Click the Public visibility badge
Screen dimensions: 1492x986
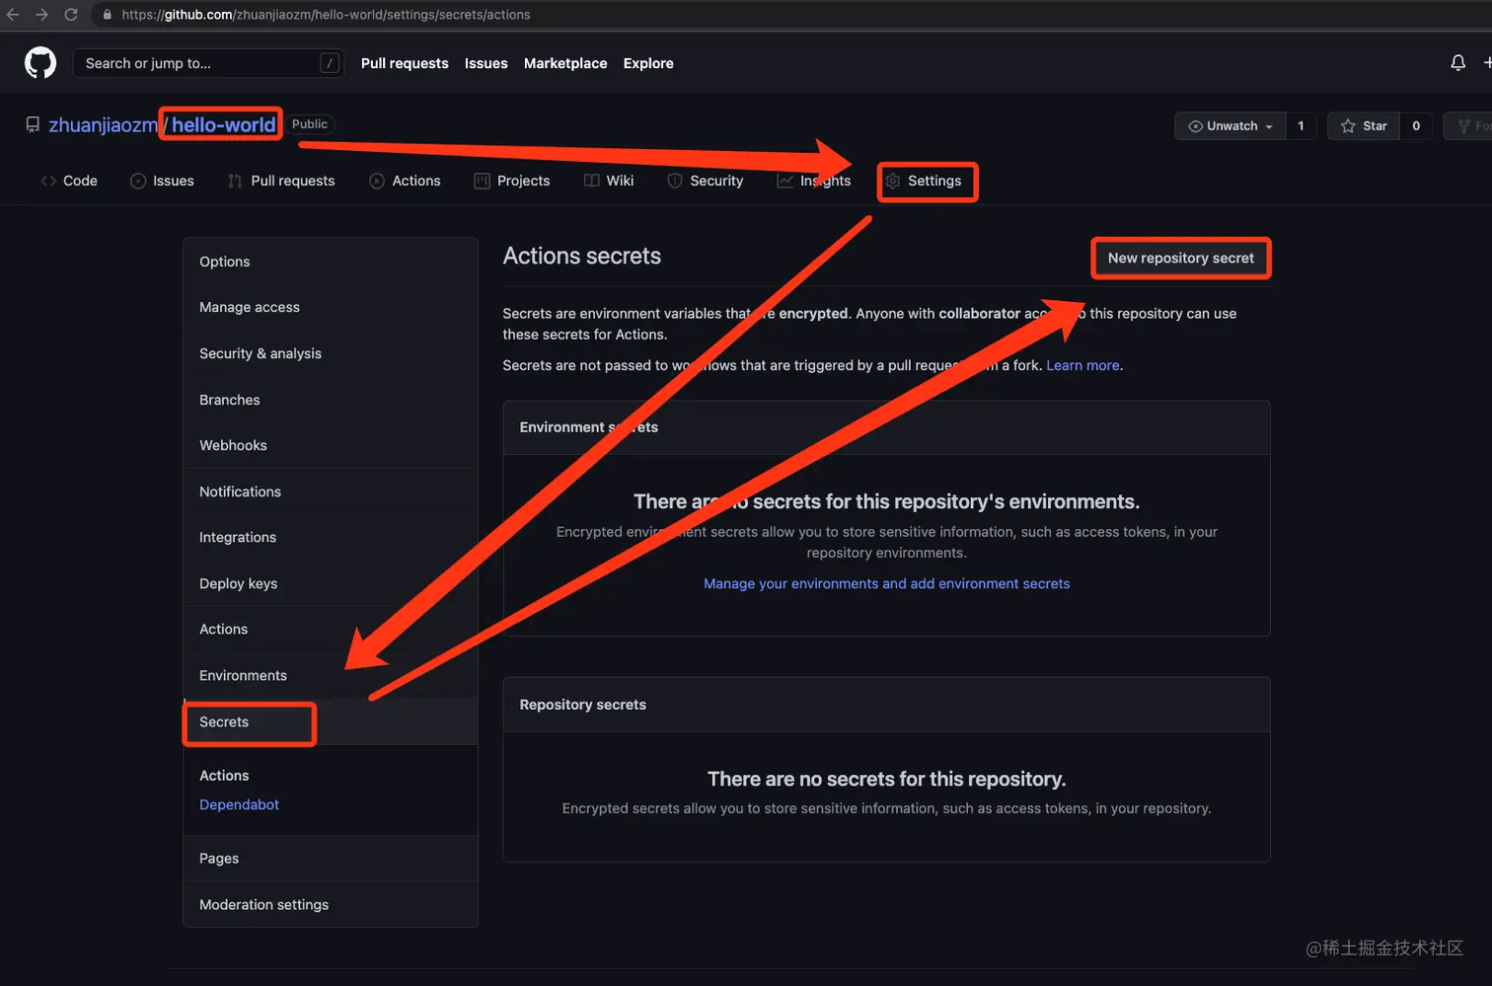[x=310, y=124]
